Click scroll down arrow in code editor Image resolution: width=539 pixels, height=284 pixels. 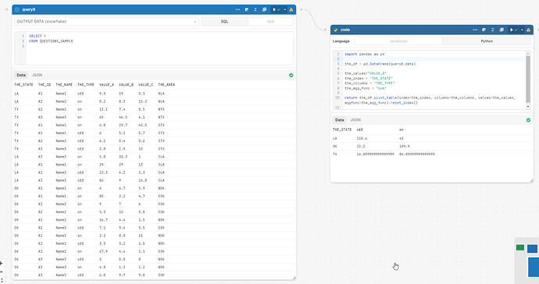point(528,107)
